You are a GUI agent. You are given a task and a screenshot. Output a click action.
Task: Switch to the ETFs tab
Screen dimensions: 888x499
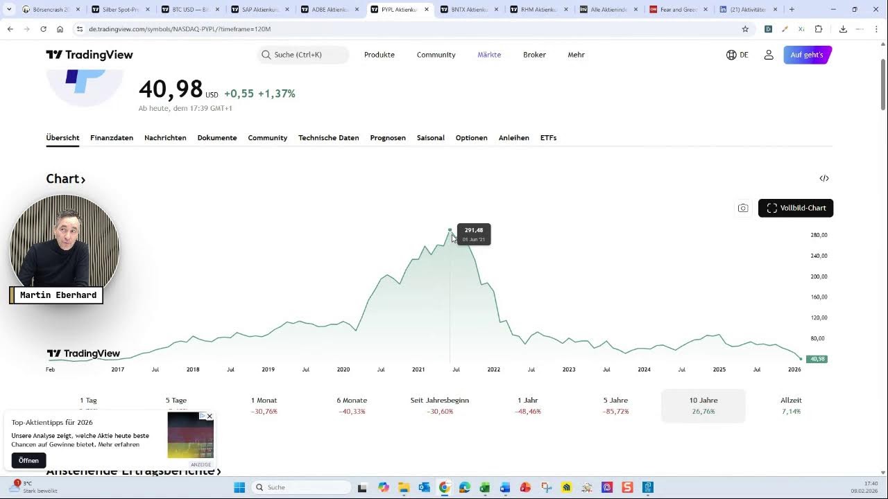click(x=549, y=138)
